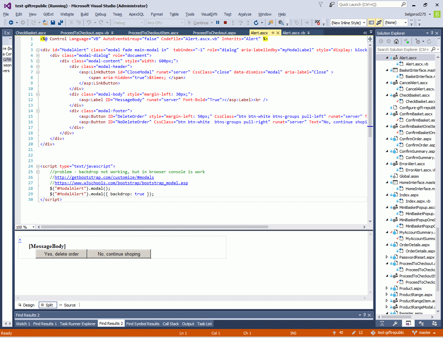The image size is (443, 338).
Task: Stop debugging with the red square icon
Action: pos(225,23)
